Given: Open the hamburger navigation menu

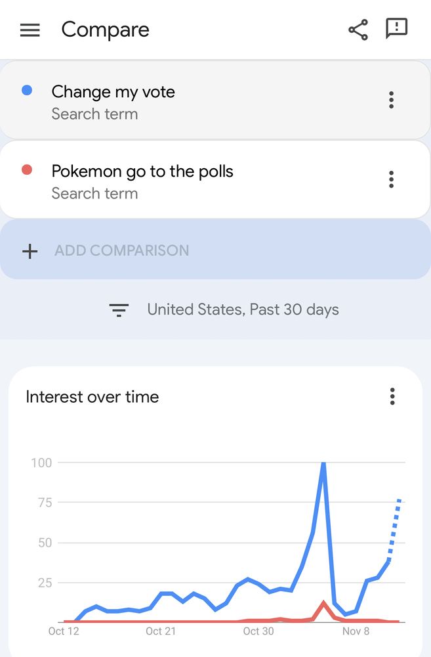Looking at the screenshot, I should (x=30, y=30).
